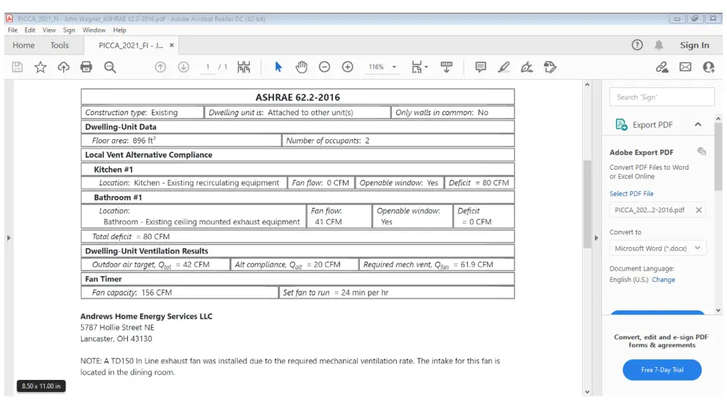The image size is (727, 409).
Task: Select the arrow Selection tool
Action: 278,67
